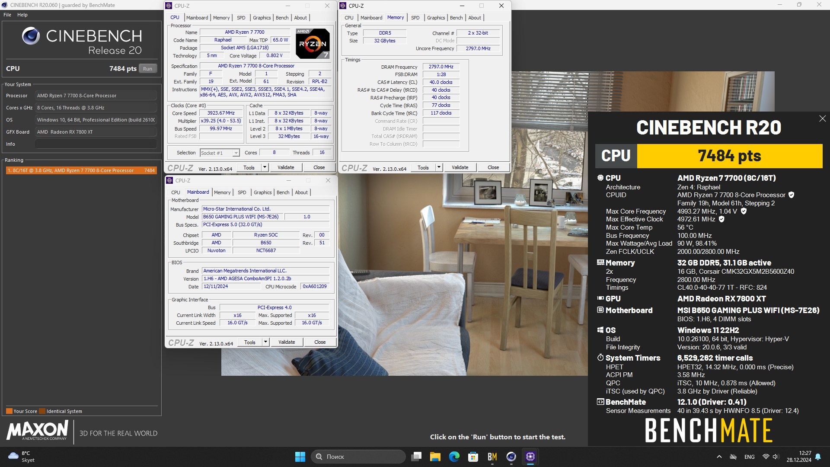Click CPU-Z title bar icon of Memory window
The width and height of the screenshot is (830, 467).
(x=343, y=6)
